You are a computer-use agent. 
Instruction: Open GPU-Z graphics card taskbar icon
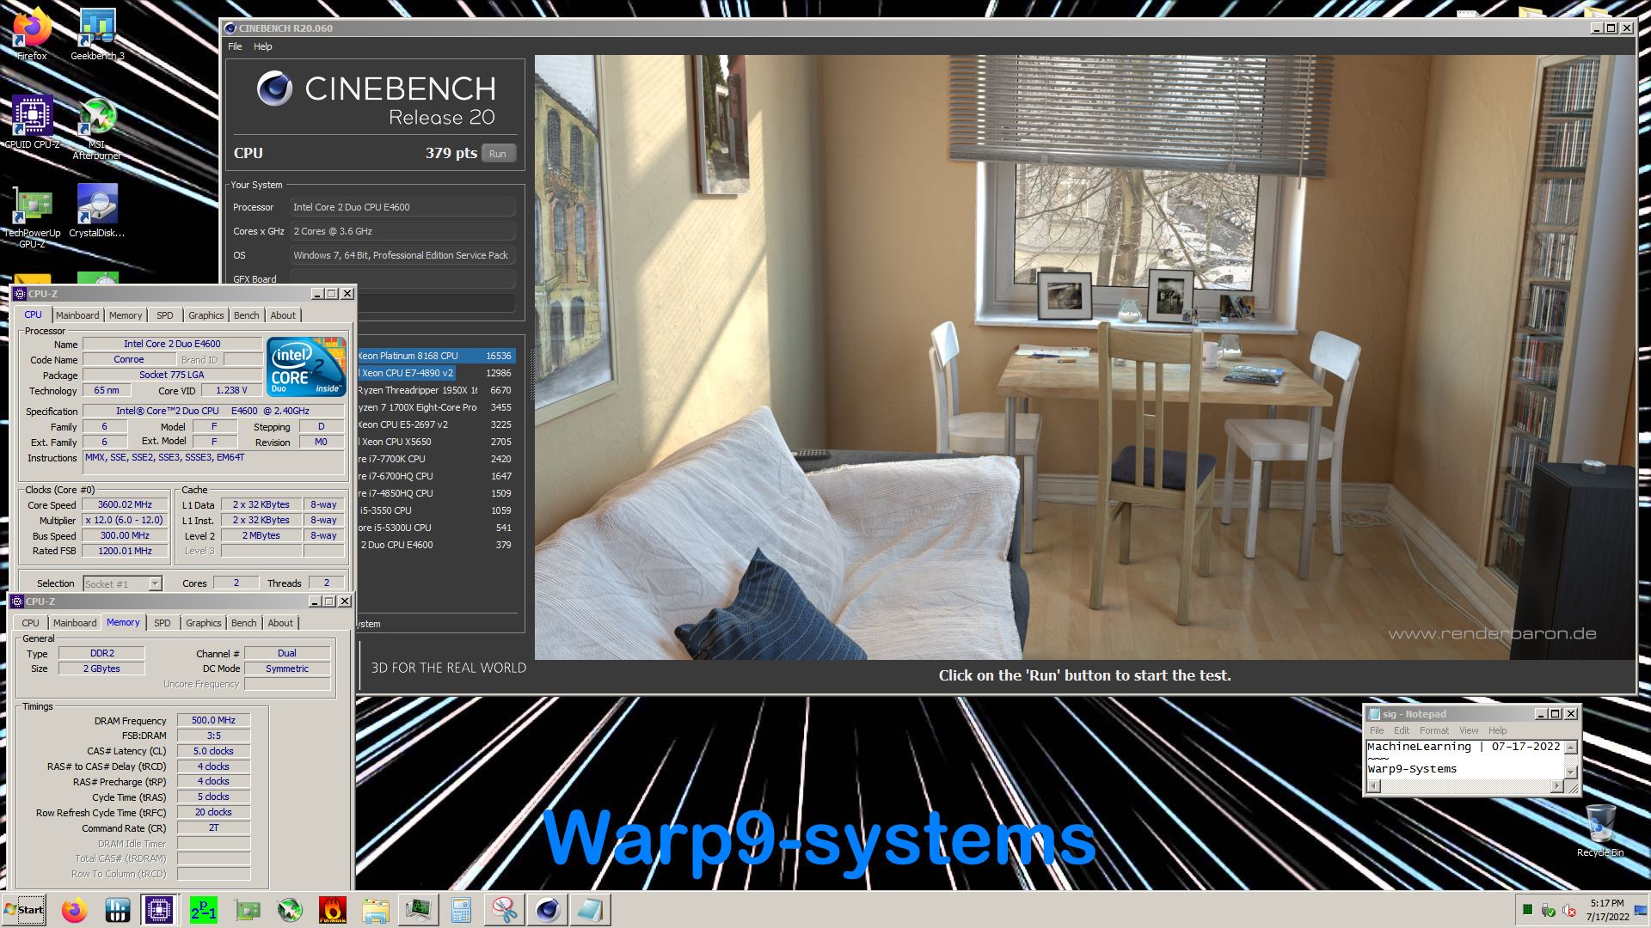click(247, 910)
